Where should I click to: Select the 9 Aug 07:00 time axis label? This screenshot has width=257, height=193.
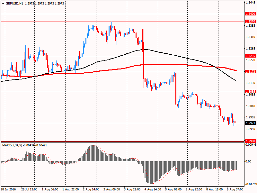(235, 189)
